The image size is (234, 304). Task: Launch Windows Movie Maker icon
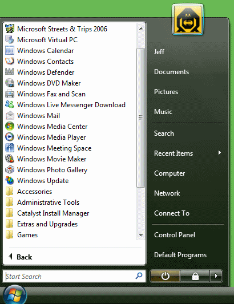click(x=10, y=159)
